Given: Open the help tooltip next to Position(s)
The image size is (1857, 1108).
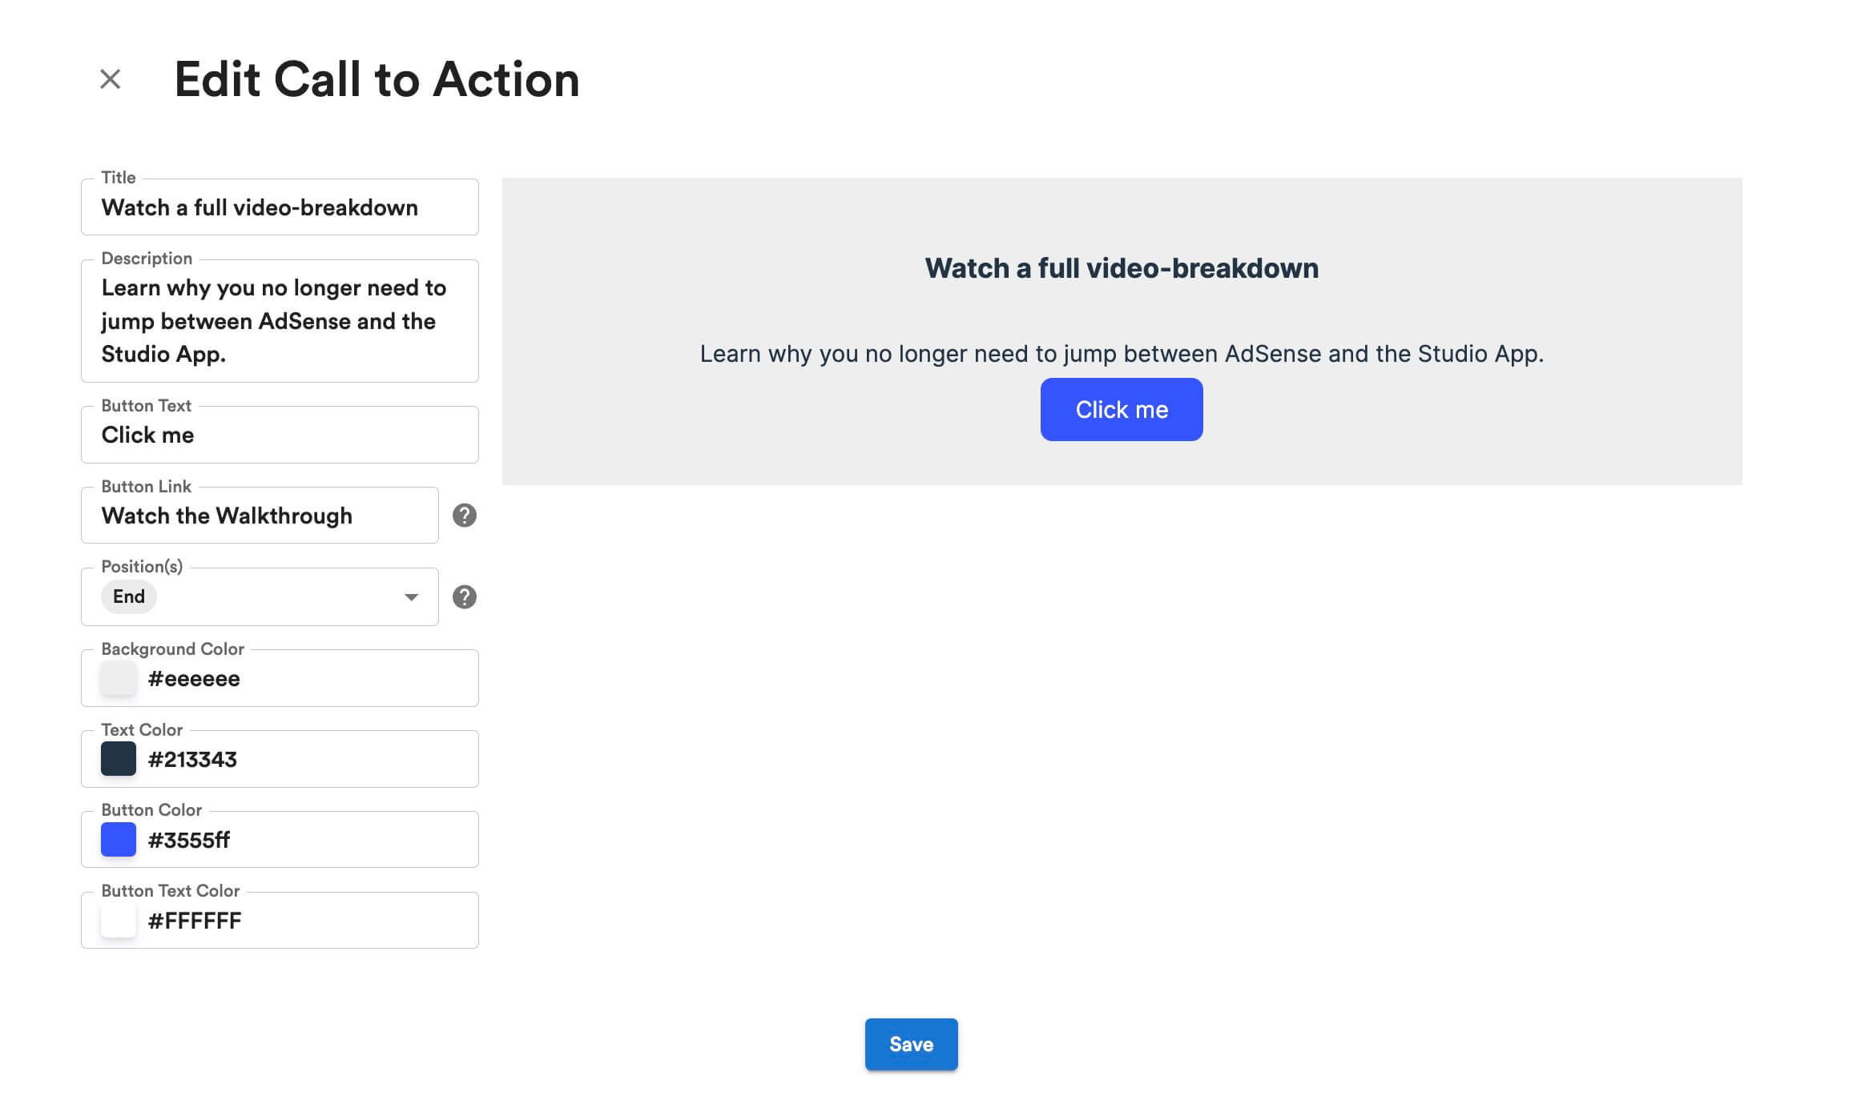Looking at the screenshot, I should coord(463,596).
